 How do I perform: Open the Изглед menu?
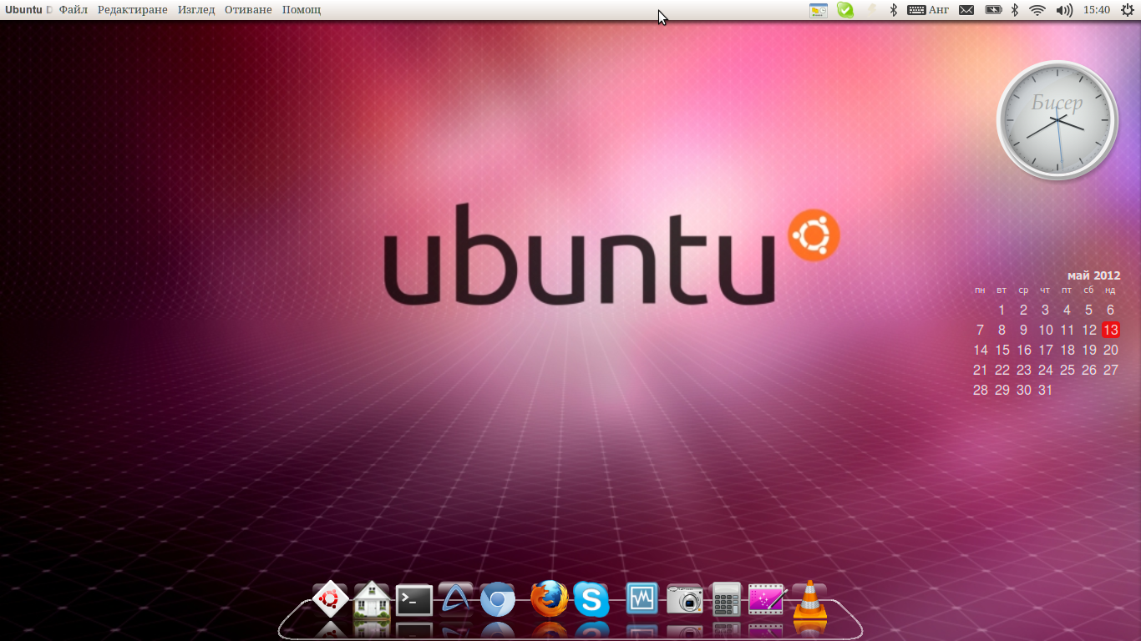[x=196, y=10]
